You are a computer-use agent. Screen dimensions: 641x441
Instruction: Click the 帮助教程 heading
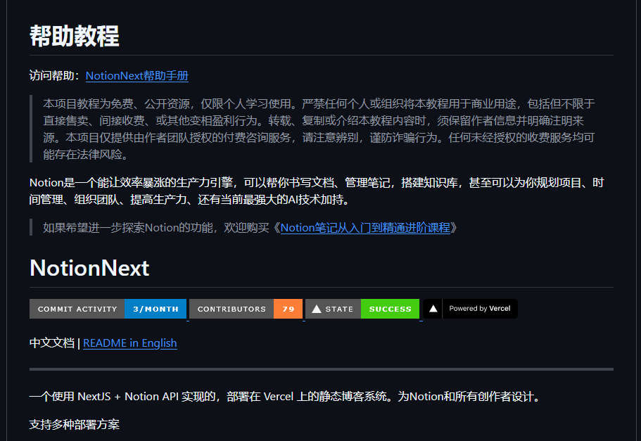75,36
